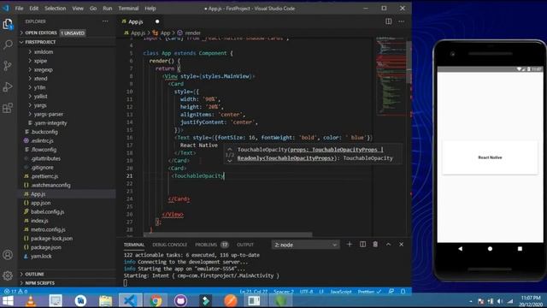Click the Split Editor Right icon
547x308 pixels.
tap(388, 21)
